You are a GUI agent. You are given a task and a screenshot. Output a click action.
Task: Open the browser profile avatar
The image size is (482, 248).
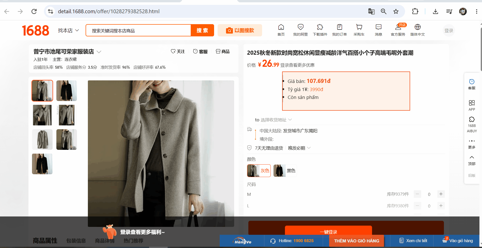click(463, 11)
